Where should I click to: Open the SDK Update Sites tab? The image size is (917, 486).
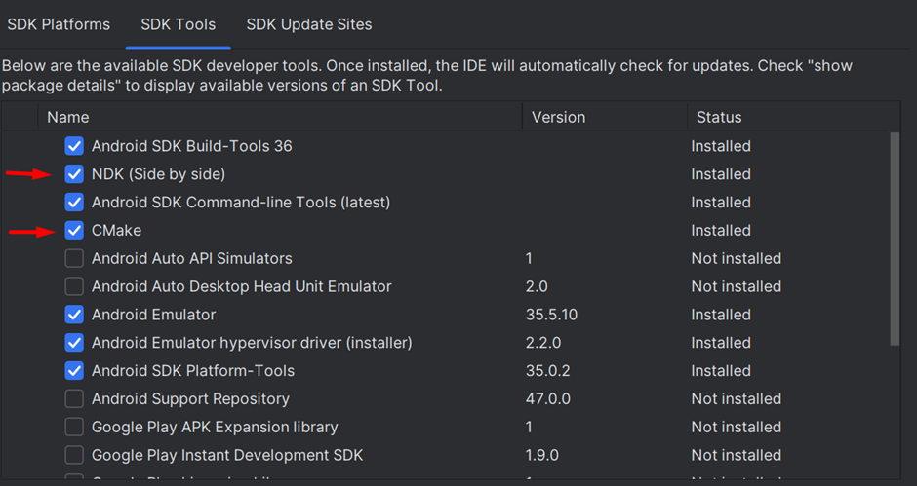point(309,24)
